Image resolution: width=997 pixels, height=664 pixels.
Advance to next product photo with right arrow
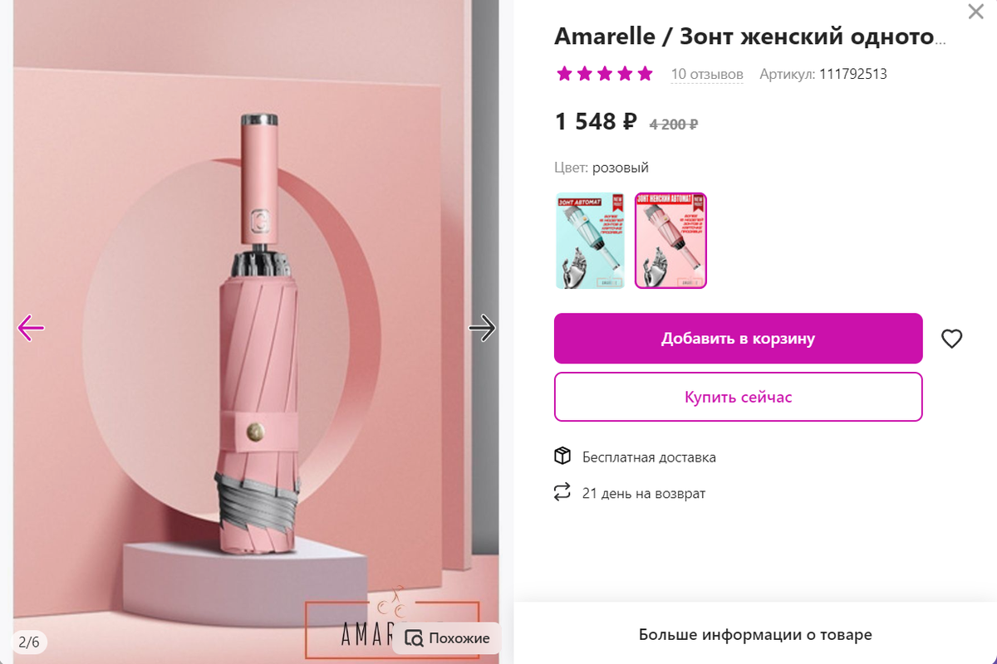(x=482, y=329)
